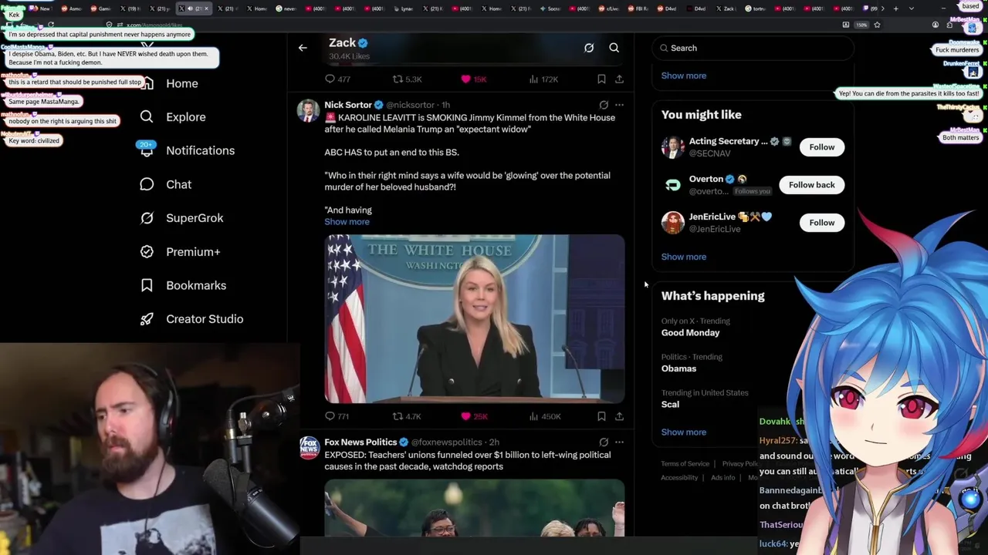
Task: Share the post with 172K views
Action: point(619,79)
